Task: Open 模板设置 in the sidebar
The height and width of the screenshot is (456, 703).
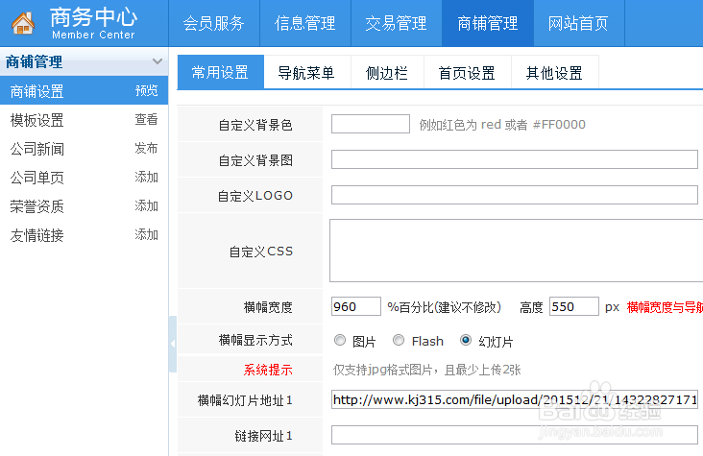Action: click(x=37, y=120)
